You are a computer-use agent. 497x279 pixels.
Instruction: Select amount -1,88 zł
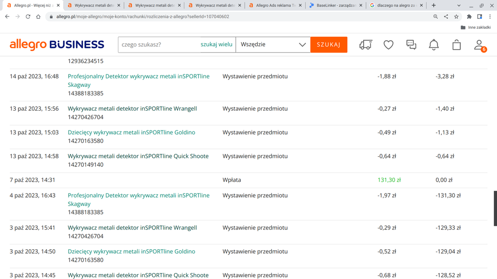pyautogui.click(x=387, y=76)
